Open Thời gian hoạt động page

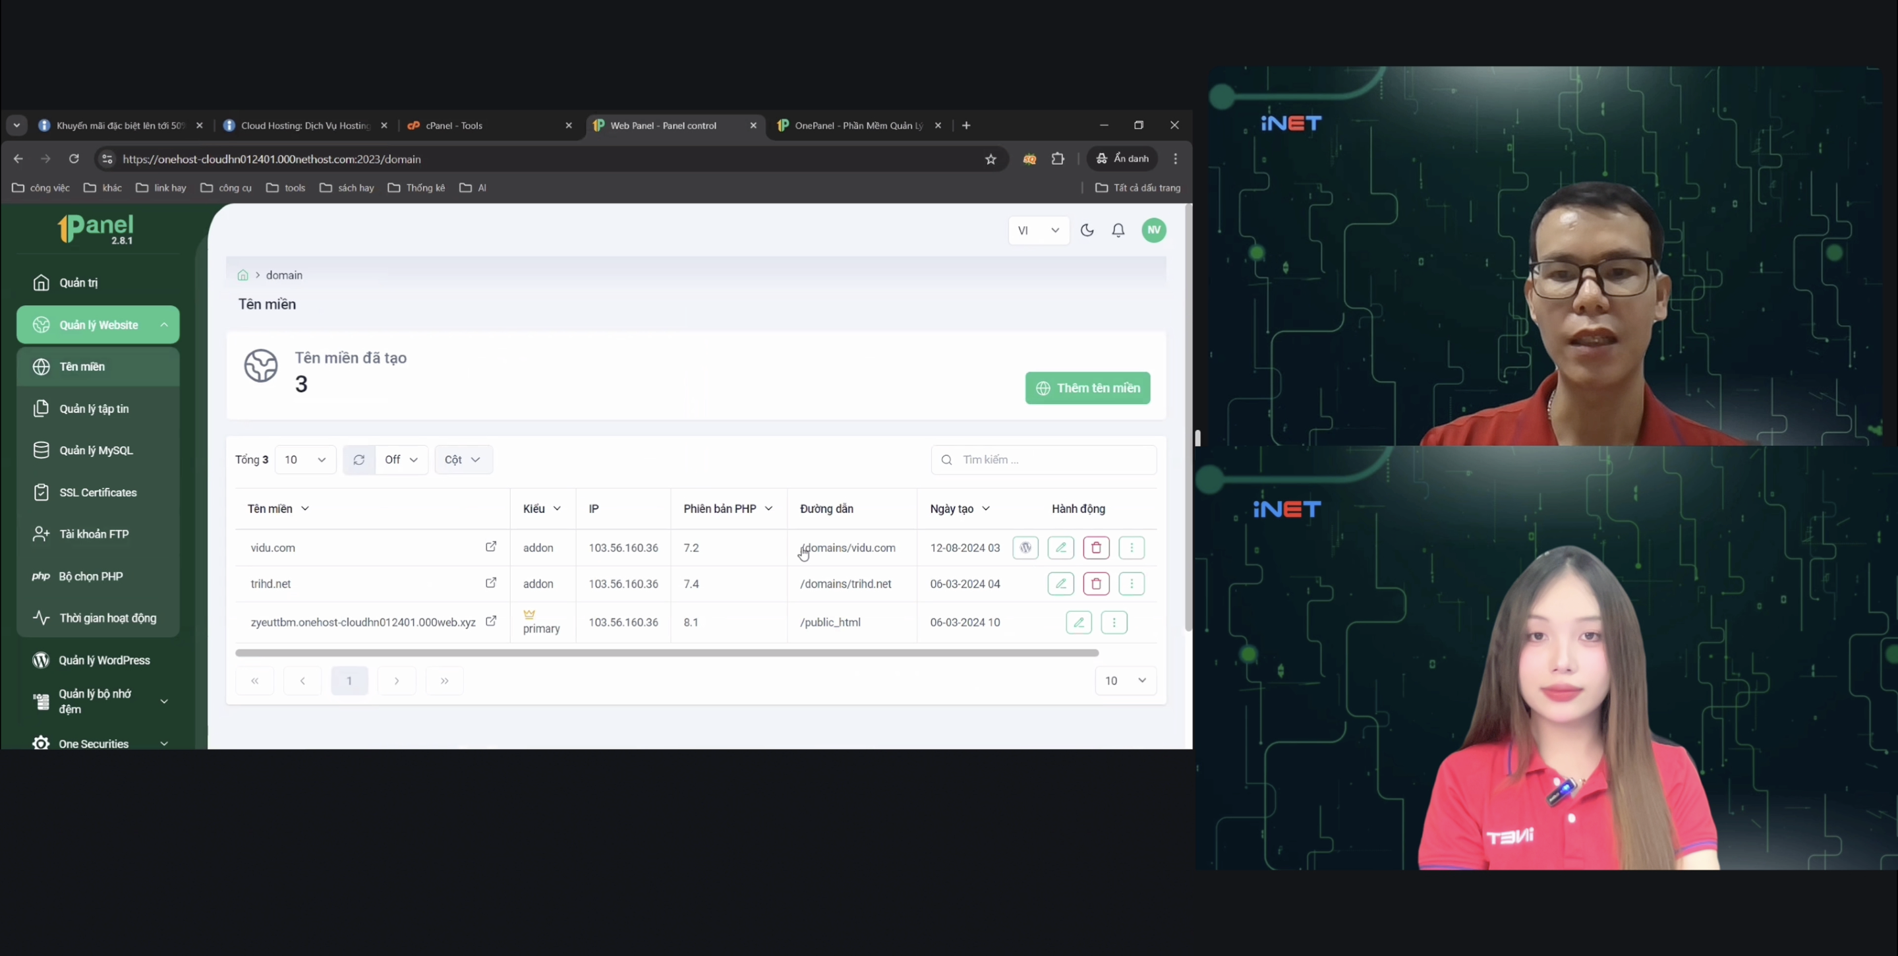tap(98, 618)
